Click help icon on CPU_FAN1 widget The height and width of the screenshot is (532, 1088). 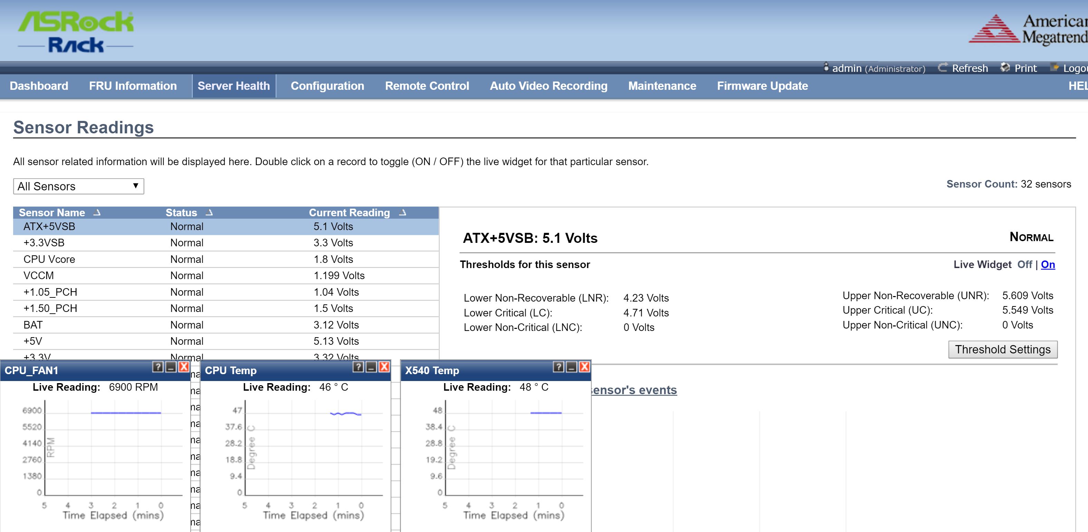158,367
